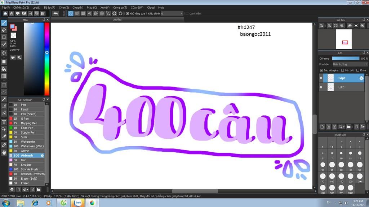Screen dimensions: 369x207
Task: Choose the Sparkle Brush
Action: (27, 170)
